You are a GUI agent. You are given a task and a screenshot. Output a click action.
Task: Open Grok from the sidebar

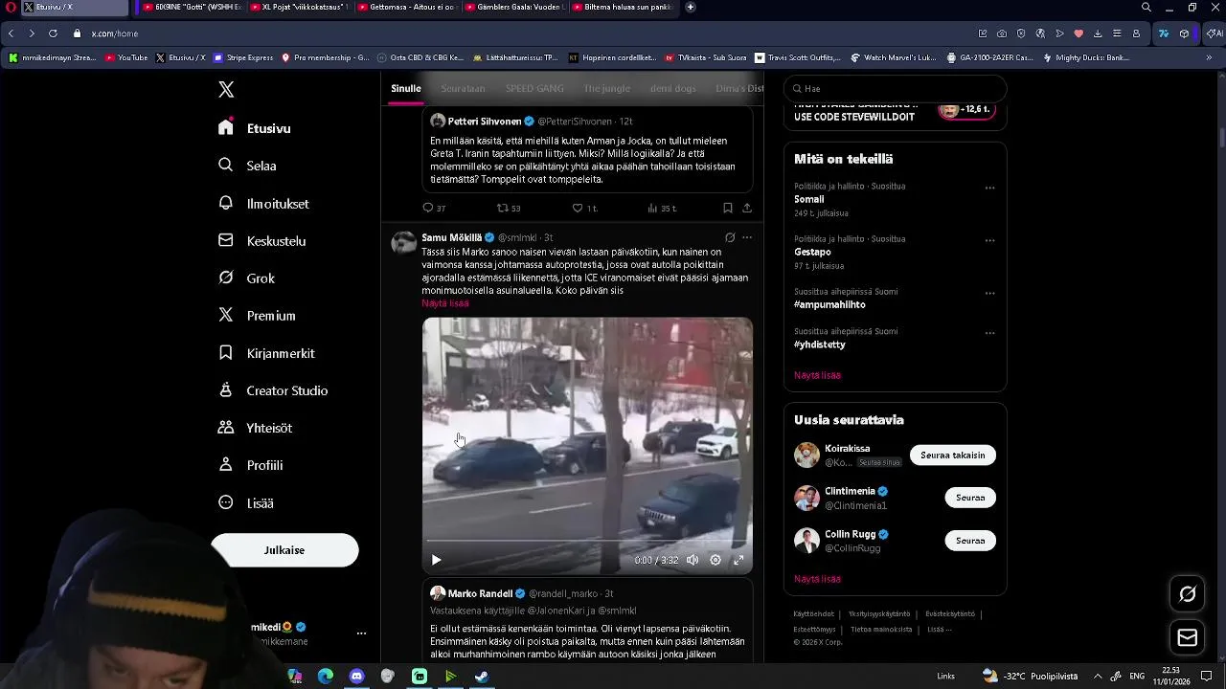coord(247,278)
